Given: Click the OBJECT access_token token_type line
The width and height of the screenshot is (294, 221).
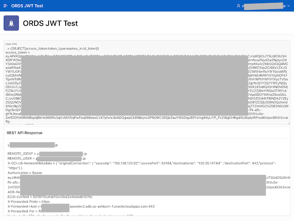Looking at the screenshot, I should tap(52, 49).
